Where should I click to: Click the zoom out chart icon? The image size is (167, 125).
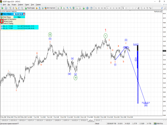(70, 8)
